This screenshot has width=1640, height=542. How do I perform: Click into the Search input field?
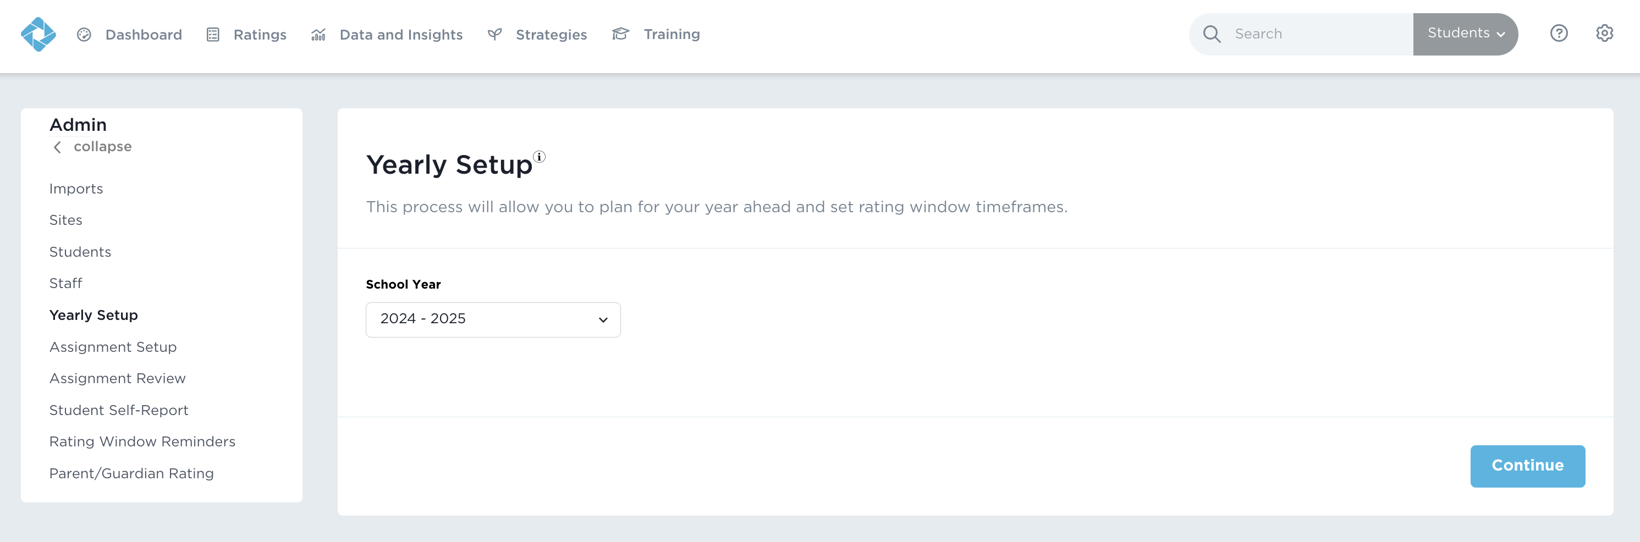[1318, 34]
